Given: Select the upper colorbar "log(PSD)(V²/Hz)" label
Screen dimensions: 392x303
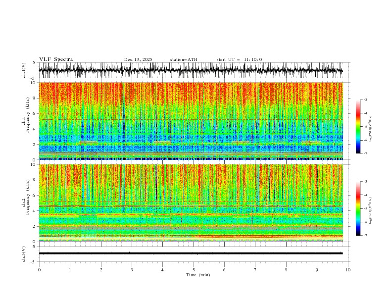Looking at the screenshot, I should coord(371,129).
